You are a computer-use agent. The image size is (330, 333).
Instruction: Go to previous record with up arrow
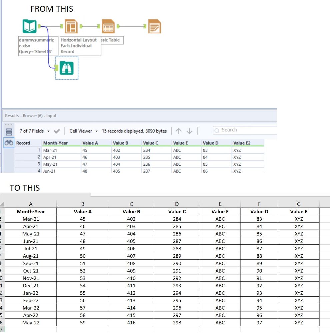click(x=179, y=131)
